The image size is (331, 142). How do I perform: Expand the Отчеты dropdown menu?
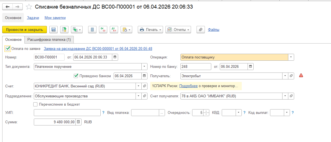(178, 30)
